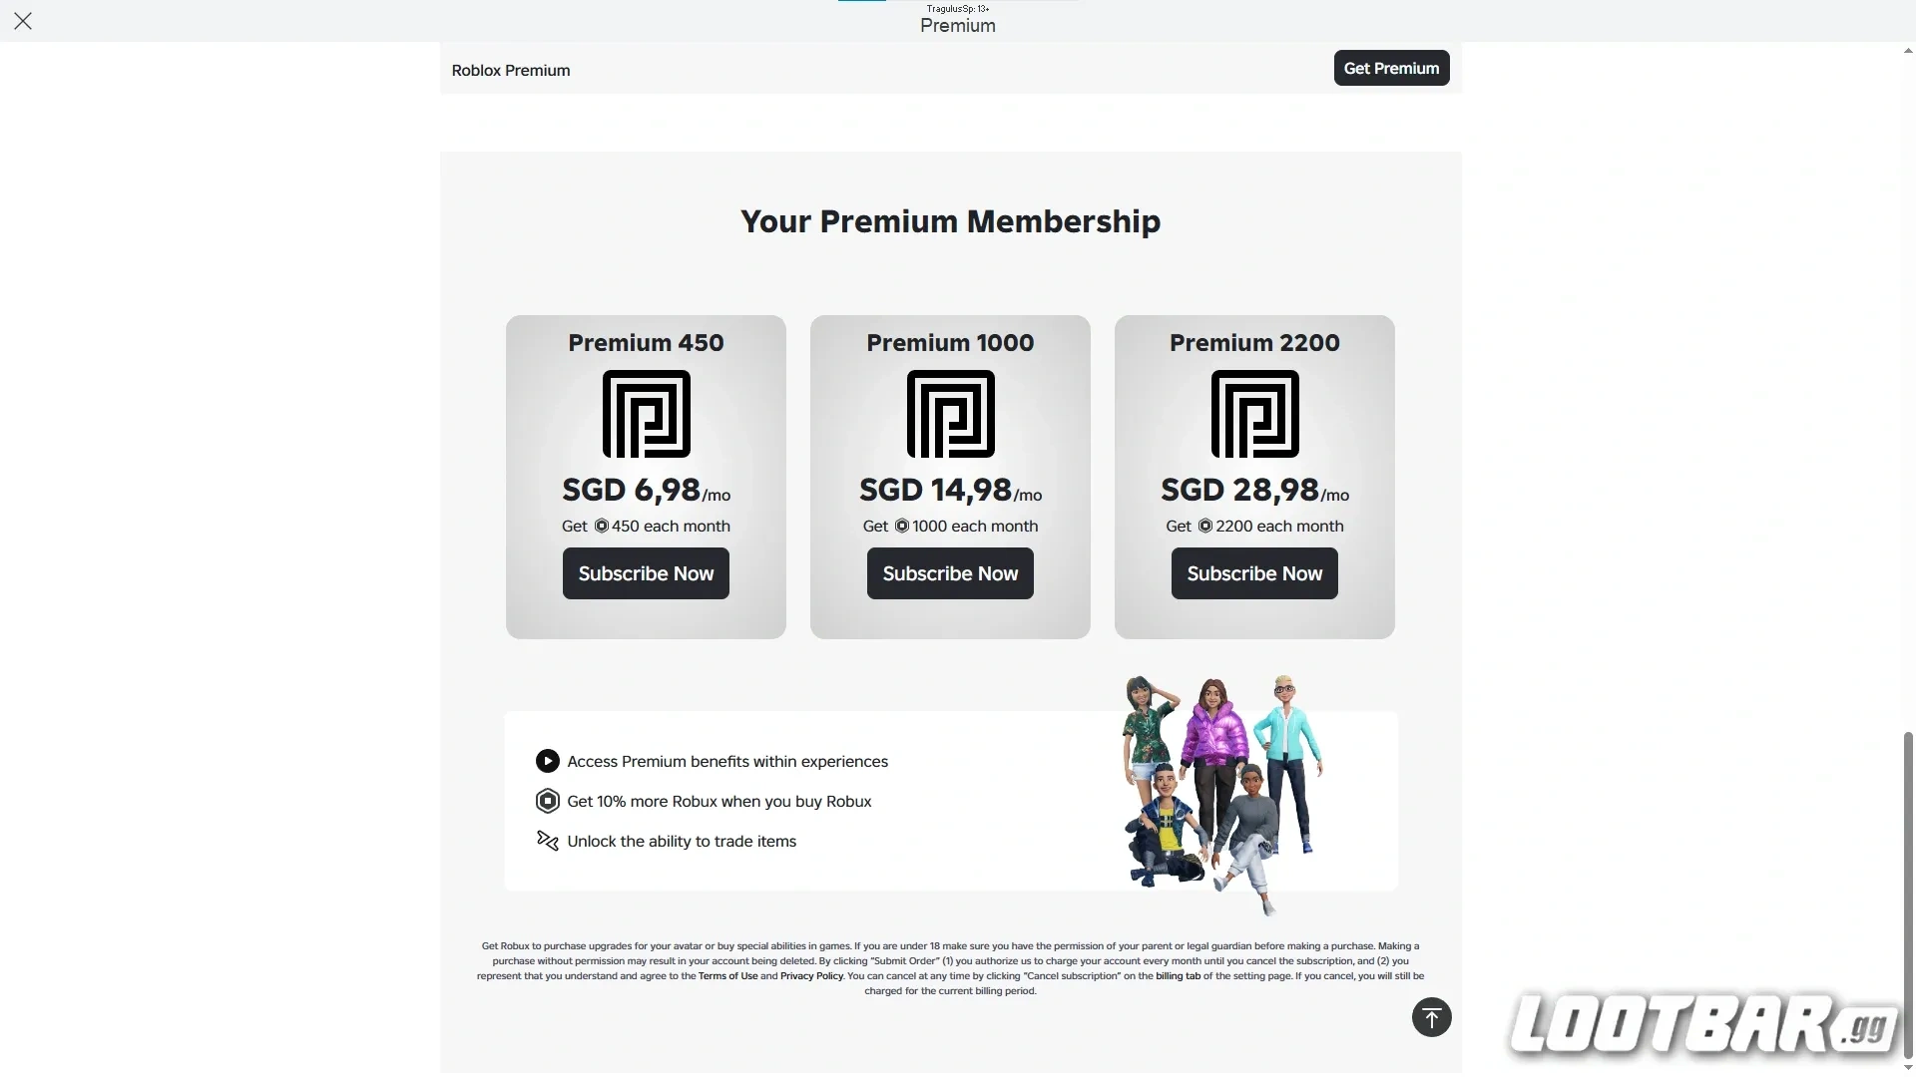Click the Robux icon beside 10% more Robux

[548, 801]
